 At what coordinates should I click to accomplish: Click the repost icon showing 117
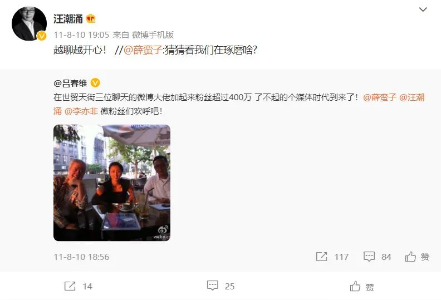321,257
